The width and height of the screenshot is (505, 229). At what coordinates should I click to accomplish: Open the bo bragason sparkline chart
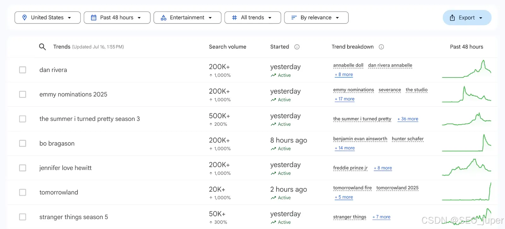click(x=466, y=143)
